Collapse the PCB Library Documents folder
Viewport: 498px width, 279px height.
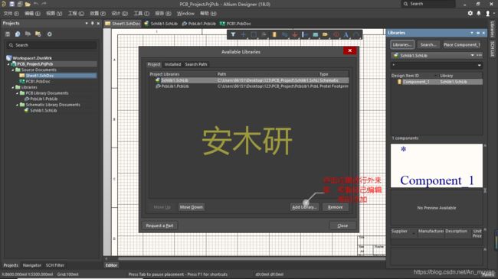tap(17, 93)
